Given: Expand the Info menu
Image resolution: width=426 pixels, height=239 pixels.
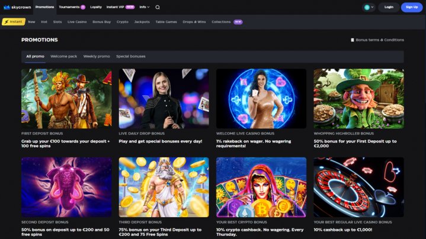Looking at the screenshot, I should pos(145,7).
